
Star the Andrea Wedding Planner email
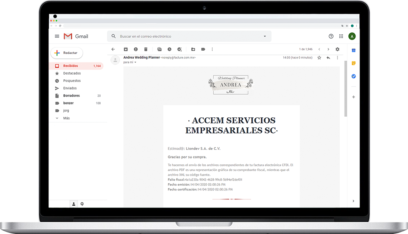pyautogui.click(x=319, y=58)
